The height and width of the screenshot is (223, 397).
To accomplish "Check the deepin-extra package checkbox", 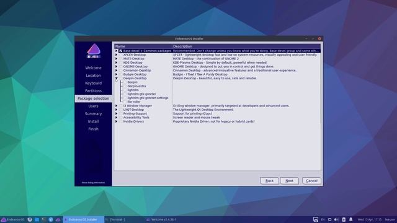I will point(125,86).
